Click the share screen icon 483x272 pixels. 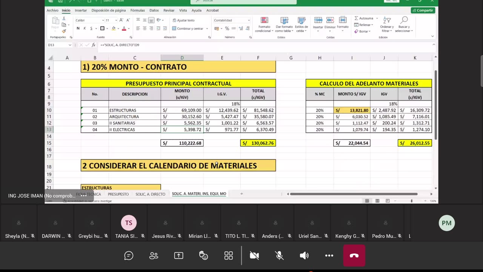click(x=178, y=256)
